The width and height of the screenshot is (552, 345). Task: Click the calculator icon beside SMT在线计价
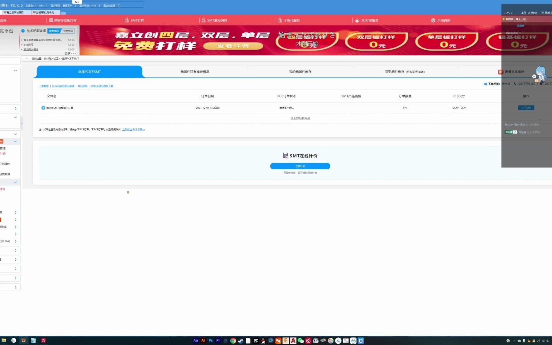point(285,156)
